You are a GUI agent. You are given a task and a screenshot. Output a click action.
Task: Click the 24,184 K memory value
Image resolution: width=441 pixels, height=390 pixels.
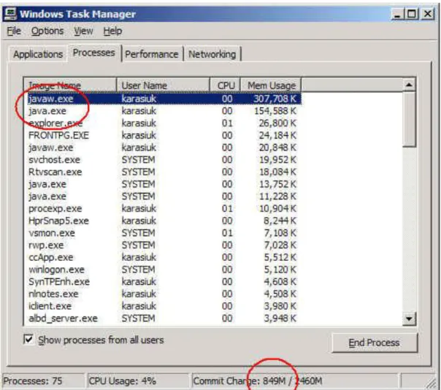pyautogui.click(x=277, y=135)
